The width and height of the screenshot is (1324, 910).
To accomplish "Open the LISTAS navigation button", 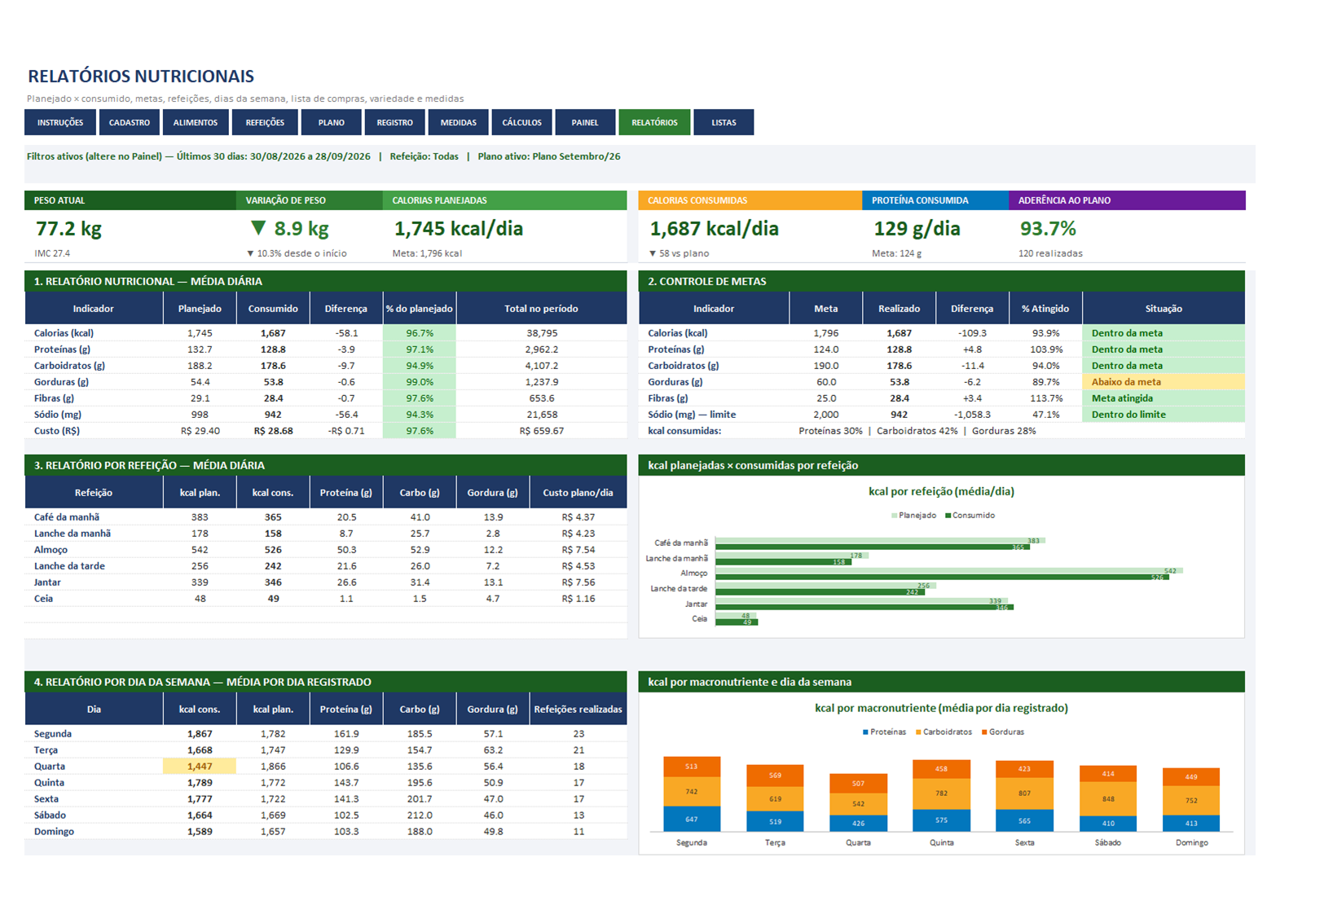I will coord(724,122).
